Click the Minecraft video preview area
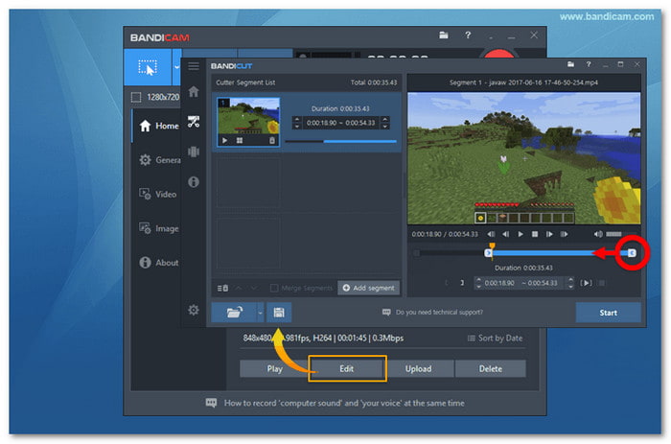The height and width of the screenshot is (444, 671). coord(523,158)
